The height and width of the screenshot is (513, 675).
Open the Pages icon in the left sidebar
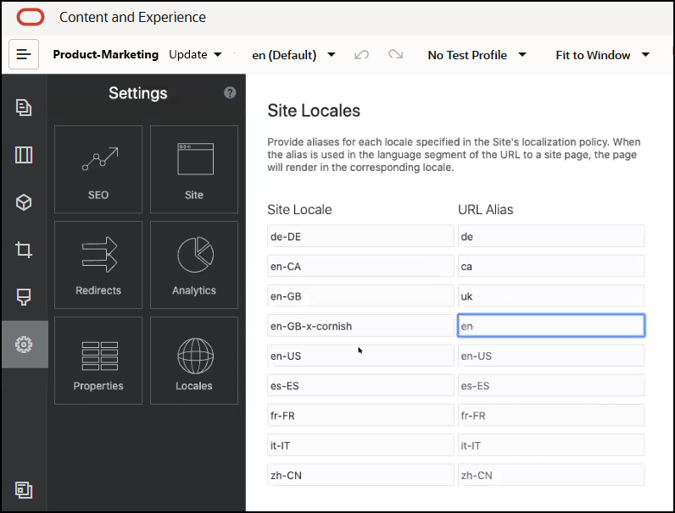click(24, 107)
